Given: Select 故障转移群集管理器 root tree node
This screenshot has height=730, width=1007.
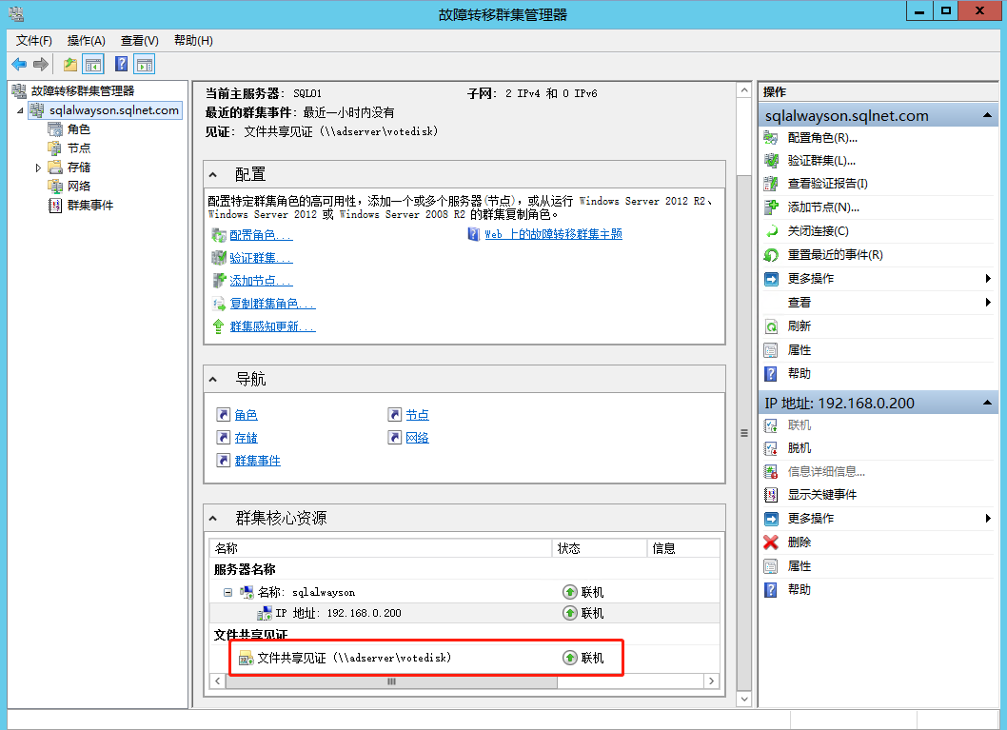Looking at the screenshot, I should [x=82, y=91].
